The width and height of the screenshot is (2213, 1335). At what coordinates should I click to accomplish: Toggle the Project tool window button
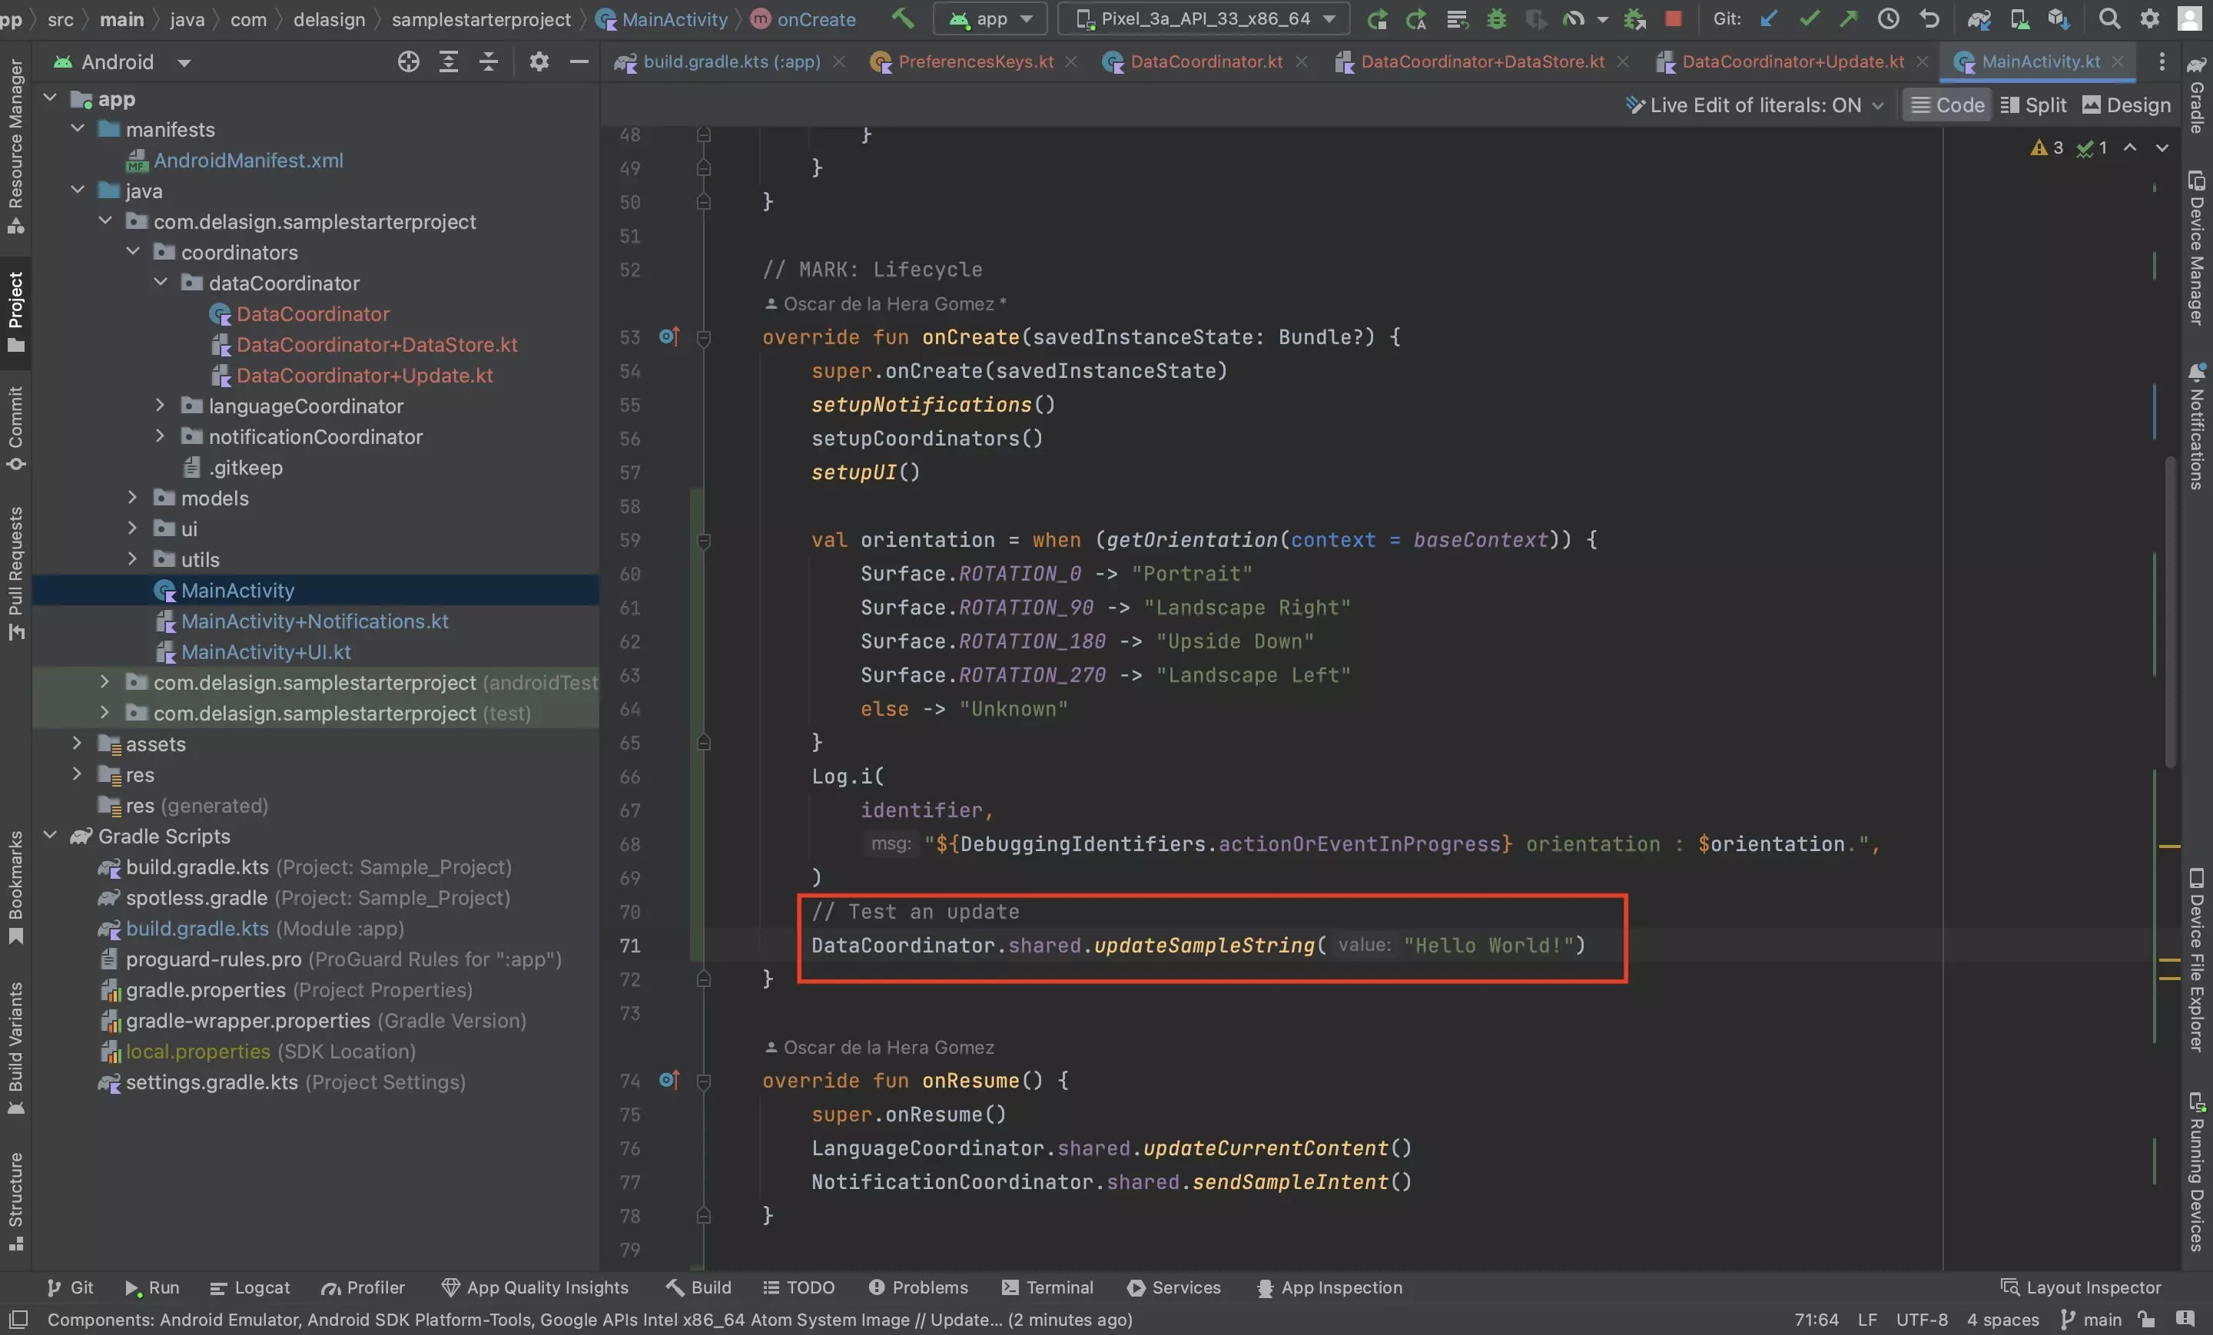tap(15, 313)
